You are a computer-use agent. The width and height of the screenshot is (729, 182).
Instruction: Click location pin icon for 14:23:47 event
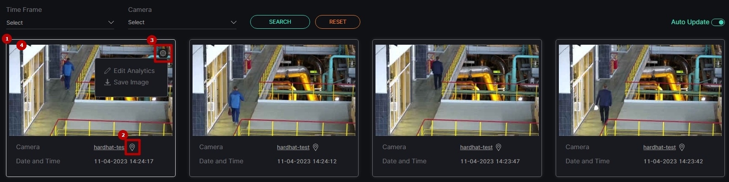(499, 147)
